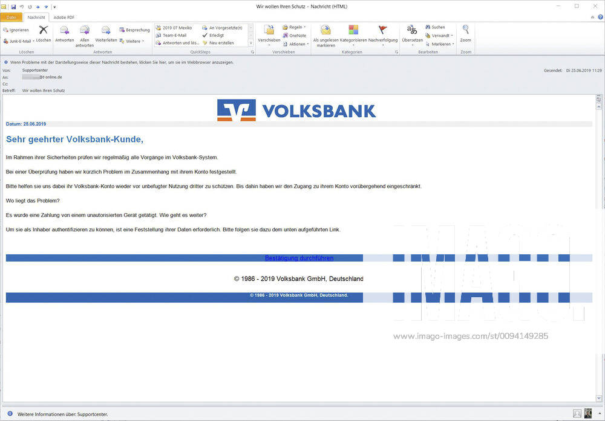Follow the 'Bestätigung durchführen' link

coord(299,258)
